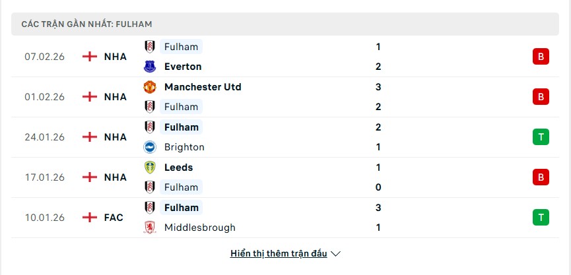Click red B badge for Leeds match
The height and width of the screenshot is (275, 571).
click(x=541, y=177)
